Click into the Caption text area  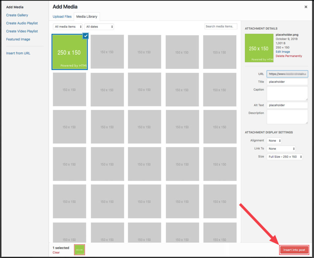pos(287,93)
